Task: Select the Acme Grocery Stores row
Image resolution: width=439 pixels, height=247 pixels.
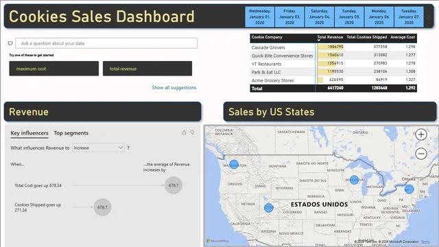Action: pyautogui.click(x=333, y=80)
